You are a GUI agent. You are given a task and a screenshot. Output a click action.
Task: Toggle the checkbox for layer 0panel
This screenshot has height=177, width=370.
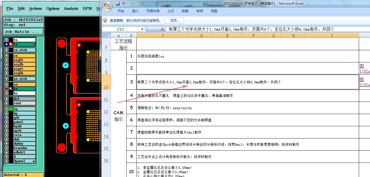pyautogui.click(x=7, y=161)
